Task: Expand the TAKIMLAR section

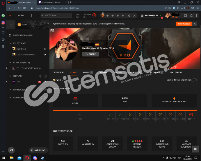Action: [10, 98]
